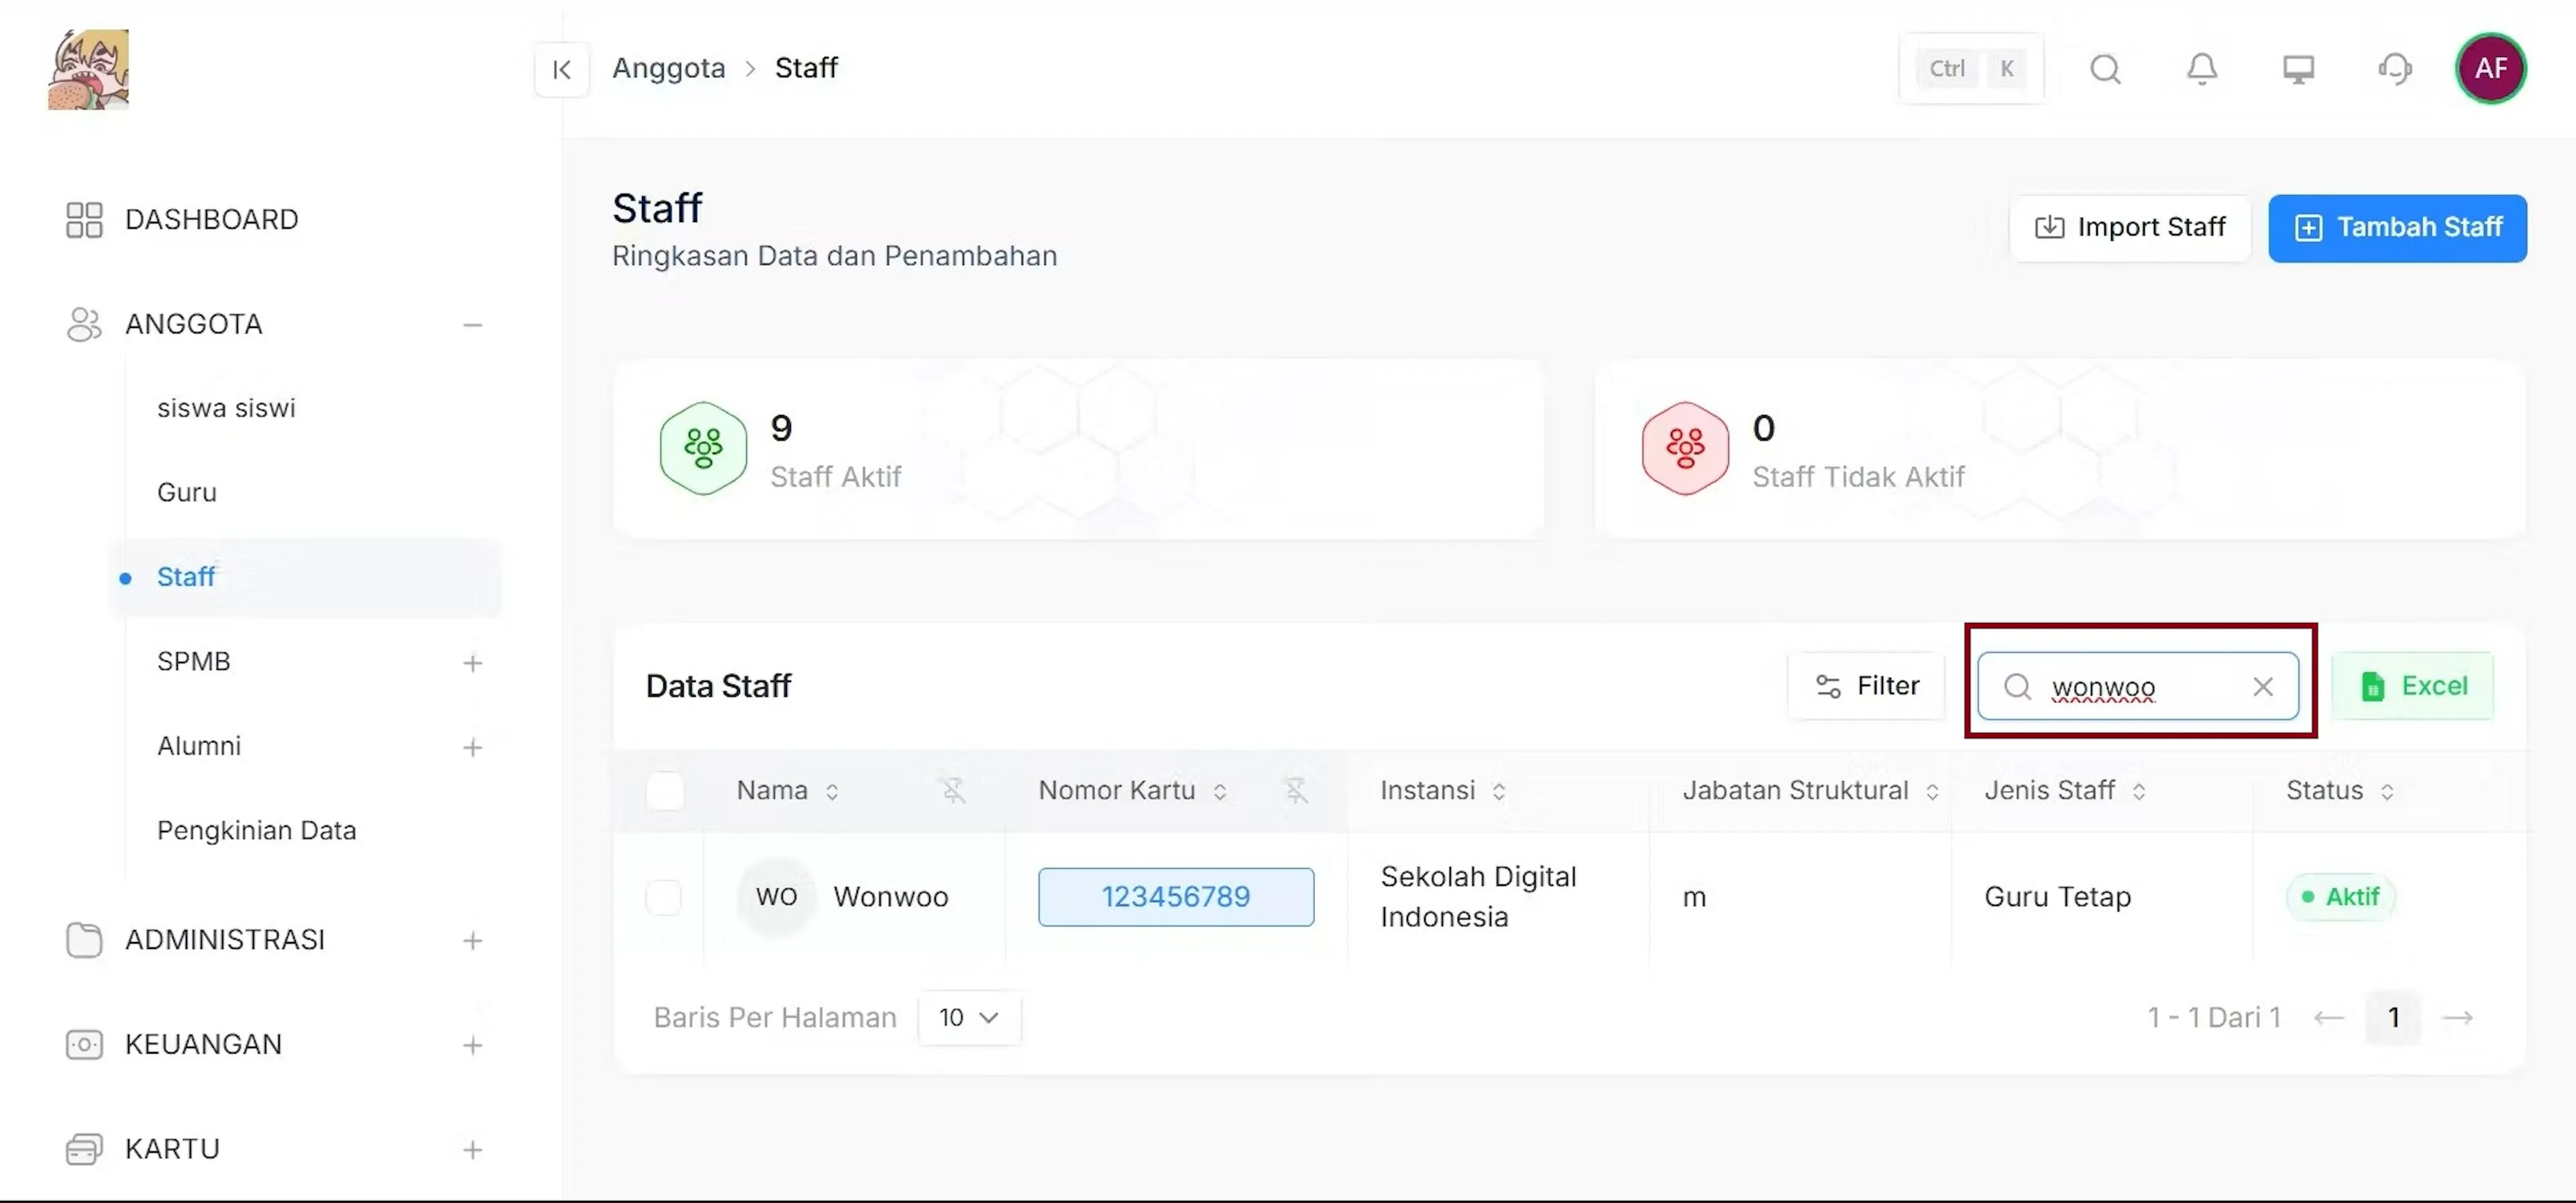The image size is (2576, 1203).
Task: Click the Aktif status badge
Action: click(2340, 897)
